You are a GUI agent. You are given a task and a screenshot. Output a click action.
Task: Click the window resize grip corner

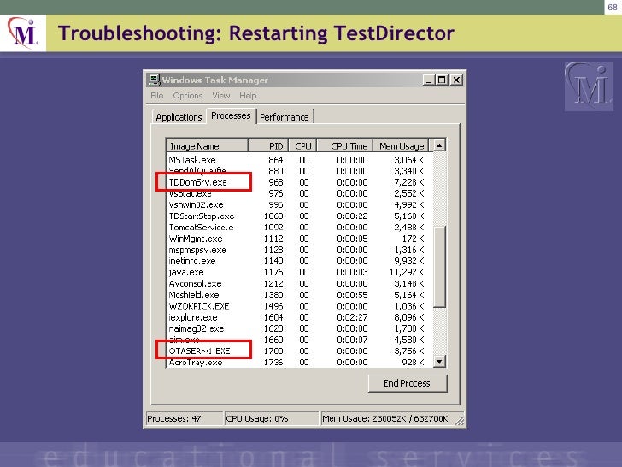pyautogui.click(x=460, y=421)
